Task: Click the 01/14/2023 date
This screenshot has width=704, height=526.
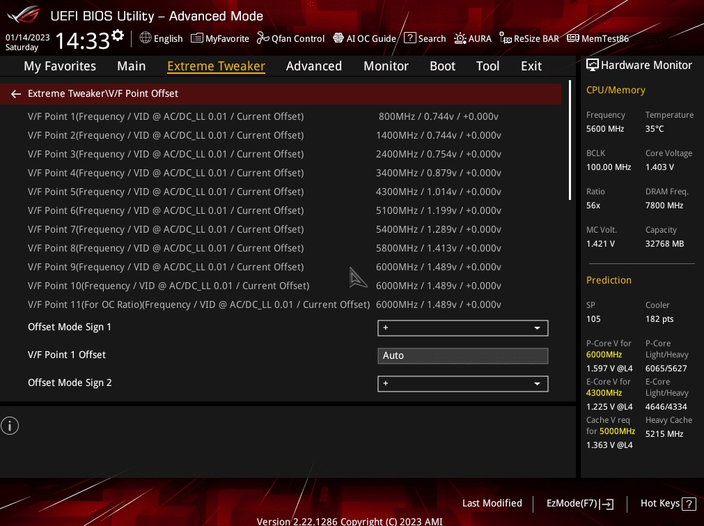Action: (27, 38)
